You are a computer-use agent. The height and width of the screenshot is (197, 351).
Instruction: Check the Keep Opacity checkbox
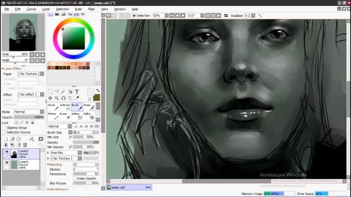coord(75,178)
